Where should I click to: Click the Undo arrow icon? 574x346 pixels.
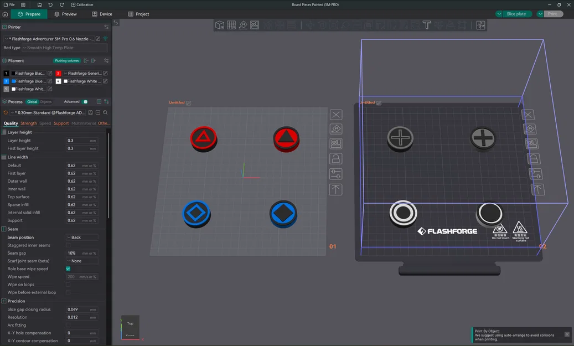tap(50, 5)
